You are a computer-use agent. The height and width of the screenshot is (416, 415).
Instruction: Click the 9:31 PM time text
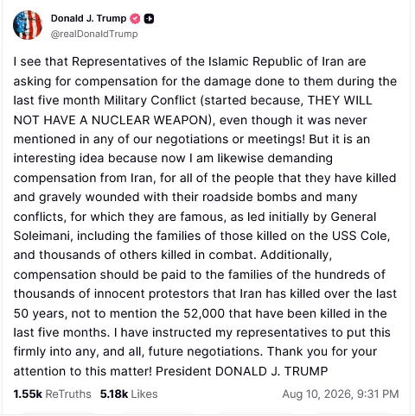point(378,394)
